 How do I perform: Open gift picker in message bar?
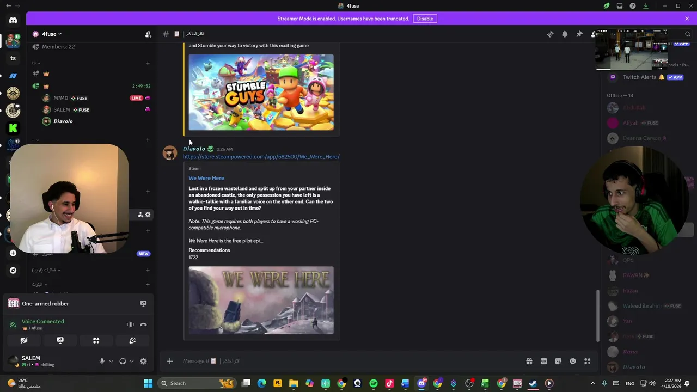tap(529, 361)
